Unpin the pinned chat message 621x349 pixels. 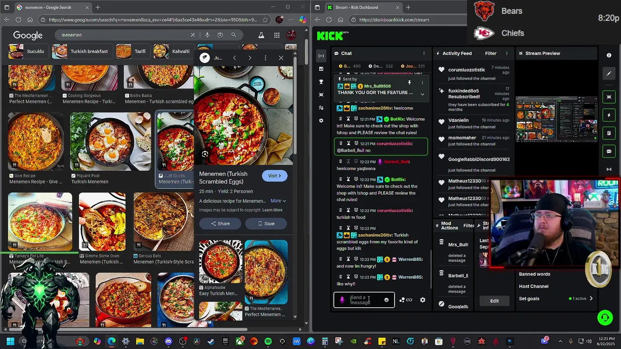pyautogui.click(x=409, y=82)
